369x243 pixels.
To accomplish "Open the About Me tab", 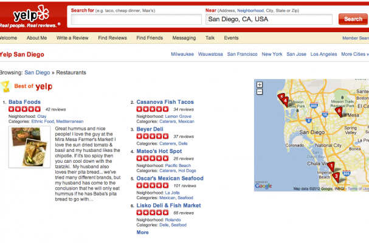I will [36, 38].
